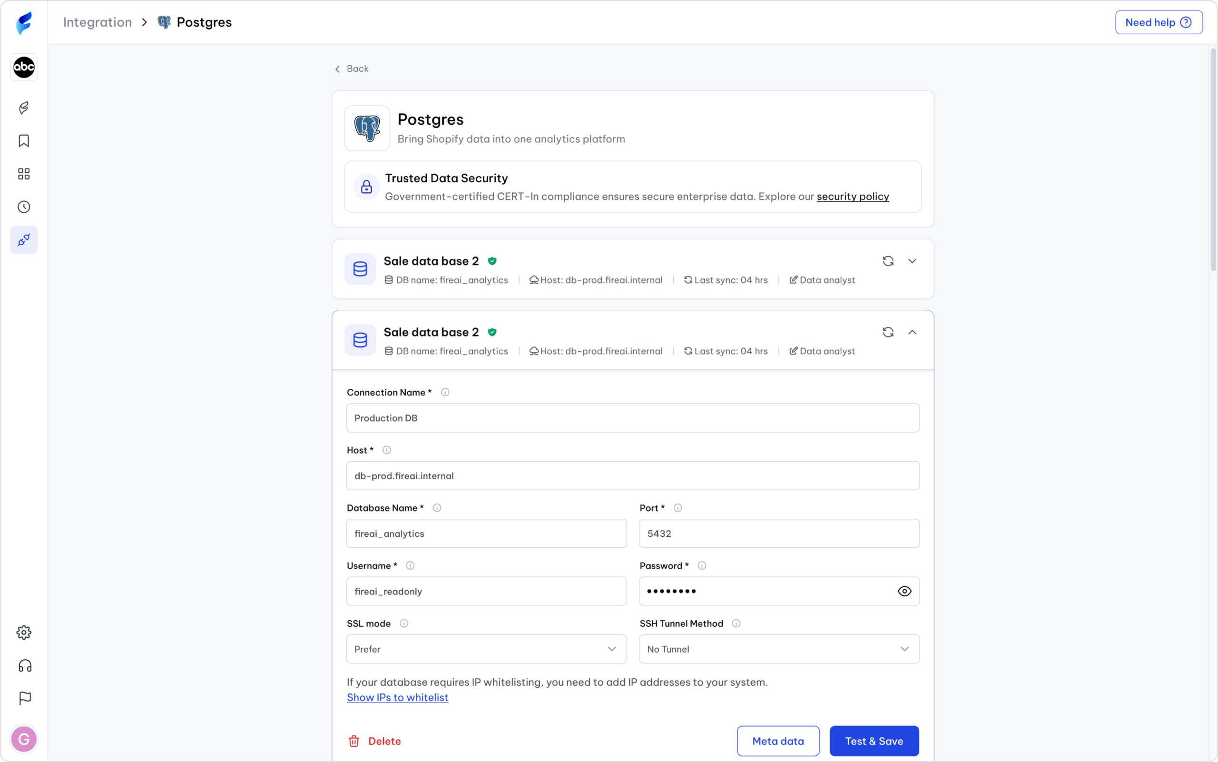Open settings gear icon in sidebar
The height and width of the screenshot is (762, 1218).
pos(24,633)
